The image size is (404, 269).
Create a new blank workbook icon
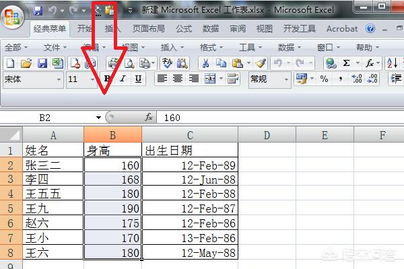(x=10, y=63)
